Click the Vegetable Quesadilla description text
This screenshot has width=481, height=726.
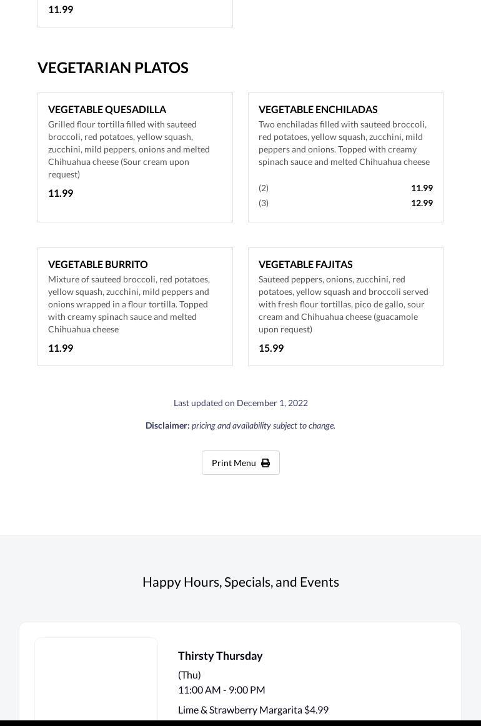pos(129,149)
